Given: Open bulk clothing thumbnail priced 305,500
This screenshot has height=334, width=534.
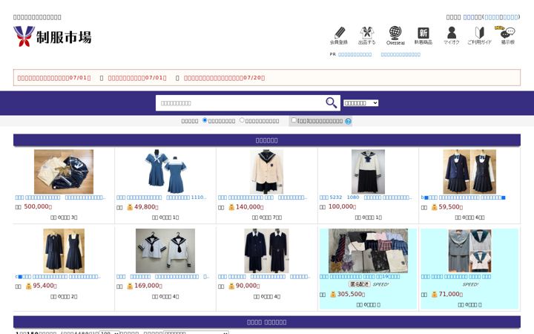Looking at the screenshot, I should pyautogui.click(x=368, y=251).
